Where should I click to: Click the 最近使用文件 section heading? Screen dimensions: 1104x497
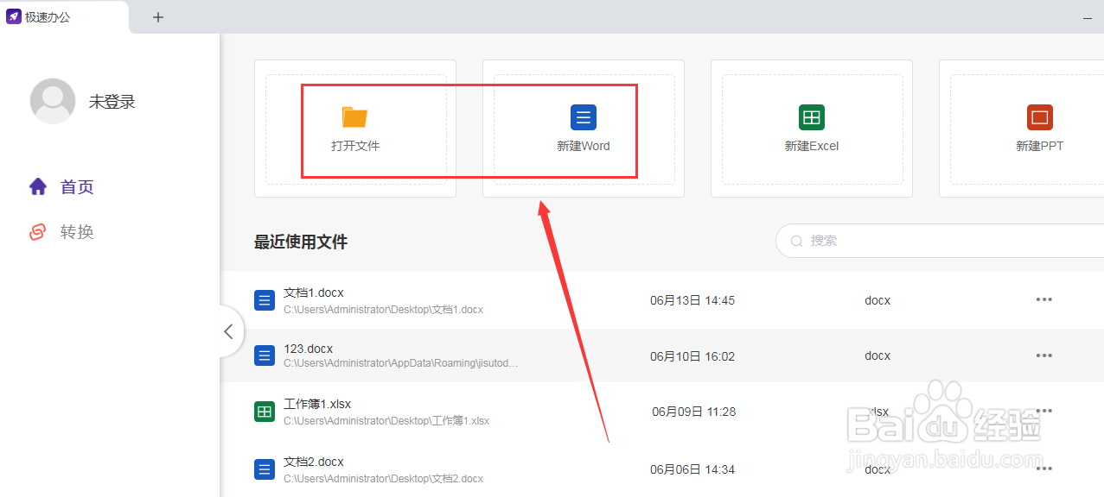coord(300,242)
